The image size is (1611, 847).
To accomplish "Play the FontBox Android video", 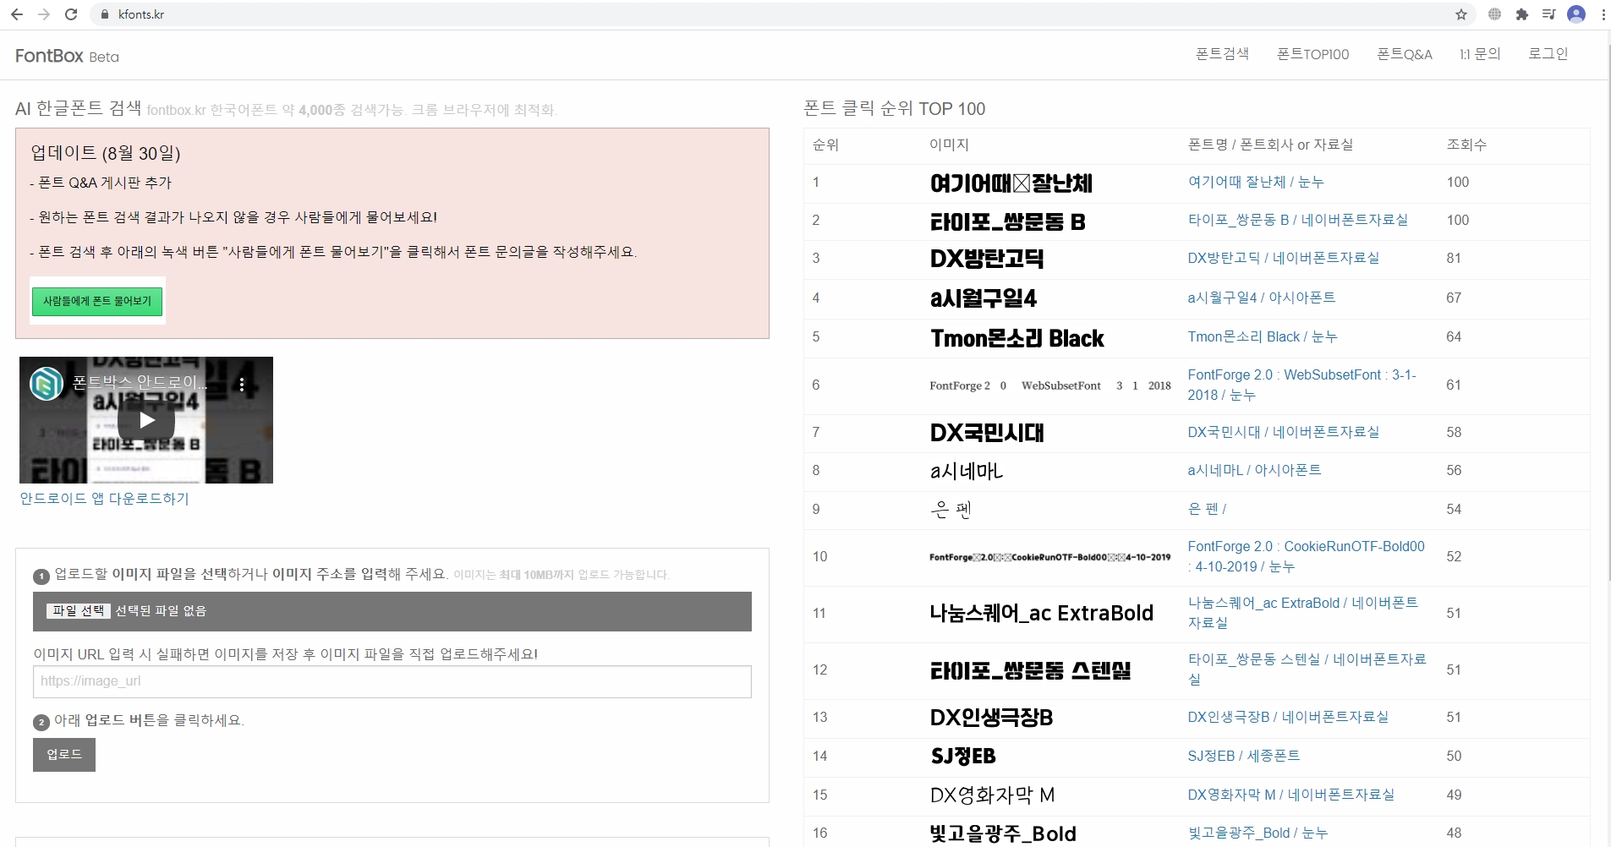I will [146, 420].
